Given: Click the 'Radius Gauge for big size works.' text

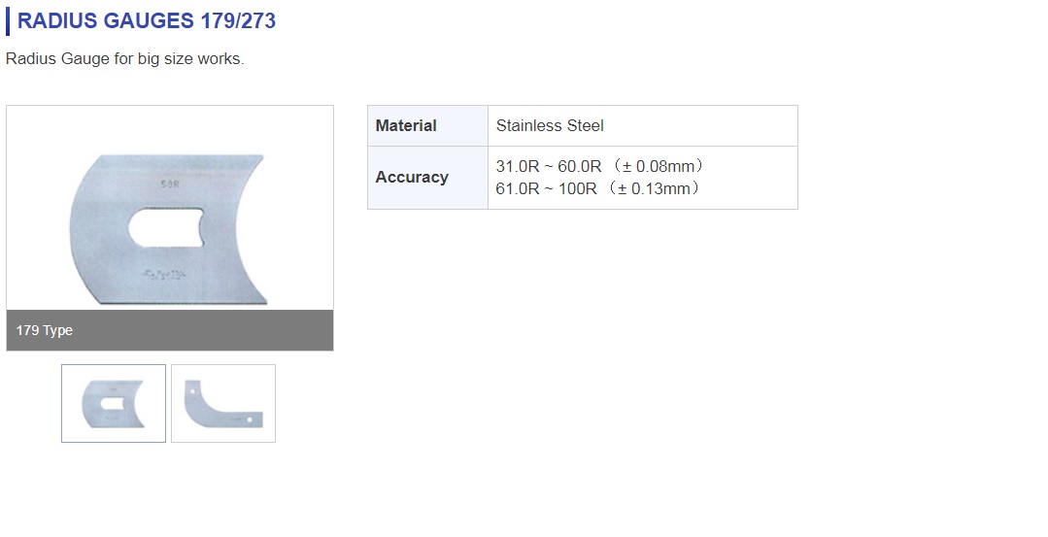Looking at the screenshot, I should [125, 59].
